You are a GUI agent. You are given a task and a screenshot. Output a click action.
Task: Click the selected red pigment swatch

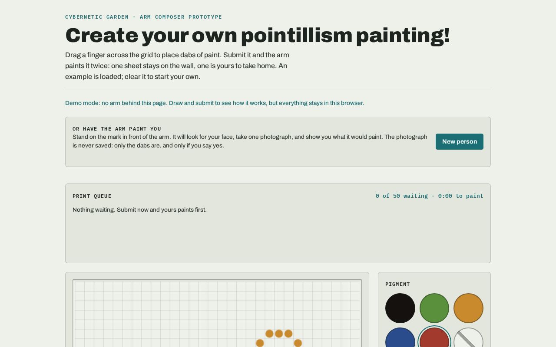(x=434, y=337)
